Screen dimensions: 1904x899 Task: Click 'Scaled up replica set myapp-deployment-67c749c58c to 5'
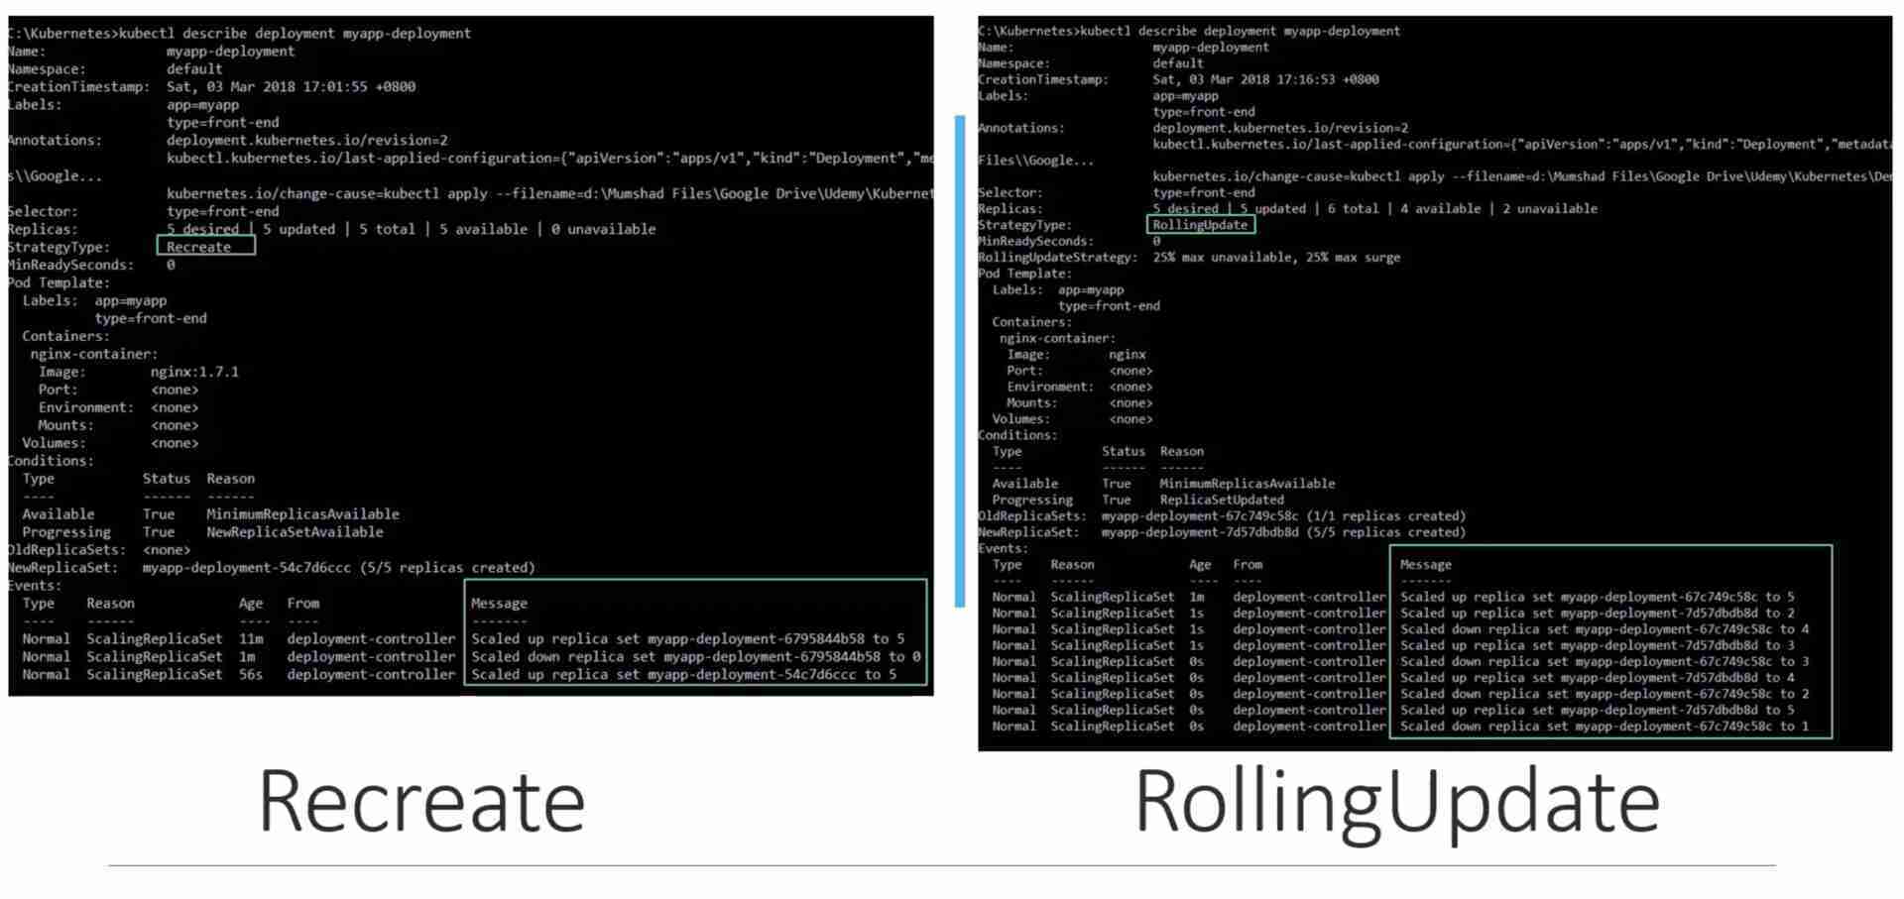[x=1598, y=597]
